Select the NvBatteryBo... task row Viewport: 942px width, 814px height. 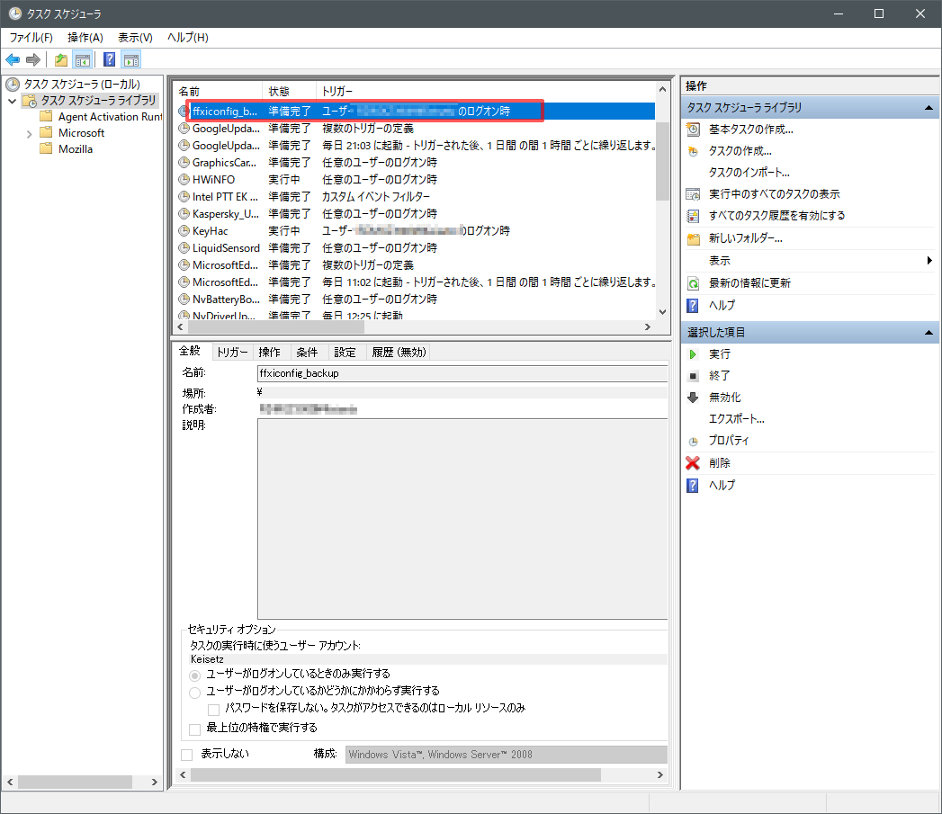click(x=415, y=300)
